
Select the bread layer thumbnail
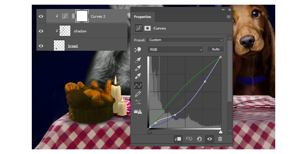pyautogui.click(x=59, y=45)
